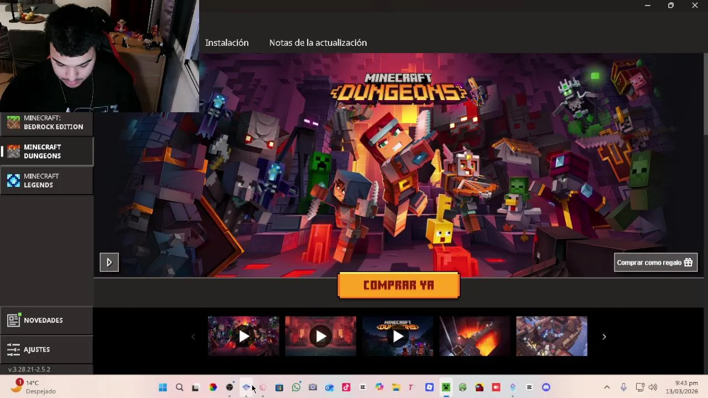708x398 pixels.
Task: Go to previous thumbnails with left chevron
Action: click(x=193, y=337)
